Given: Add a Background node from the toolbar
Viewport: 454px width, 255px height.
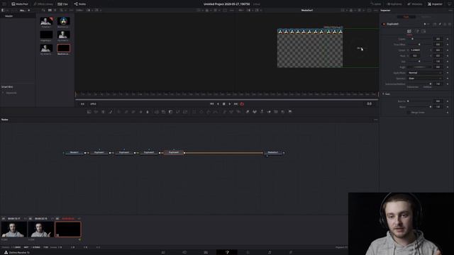Looking at the screenshot, I should tap(89, 112).
